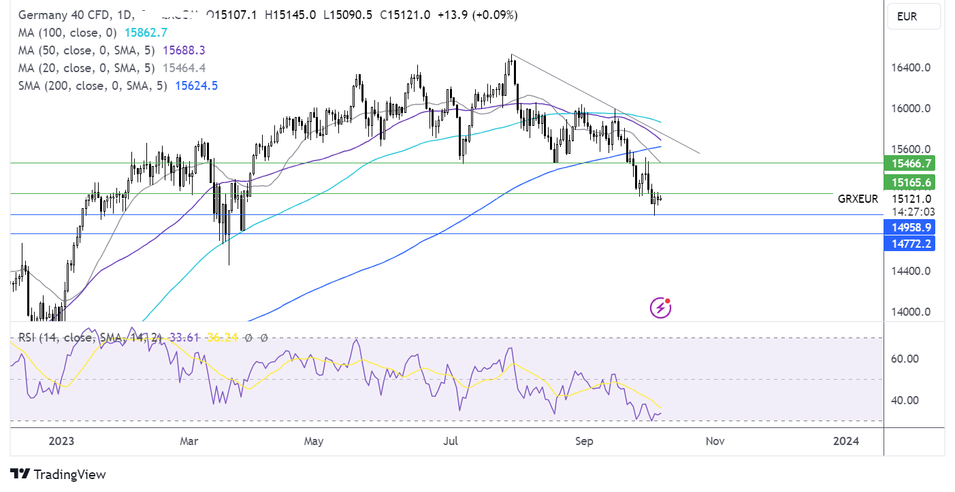The height and width of the screenshot is (492, 955).
Task: Click the 14400.0 price axis label
Action: pos(911,272)
